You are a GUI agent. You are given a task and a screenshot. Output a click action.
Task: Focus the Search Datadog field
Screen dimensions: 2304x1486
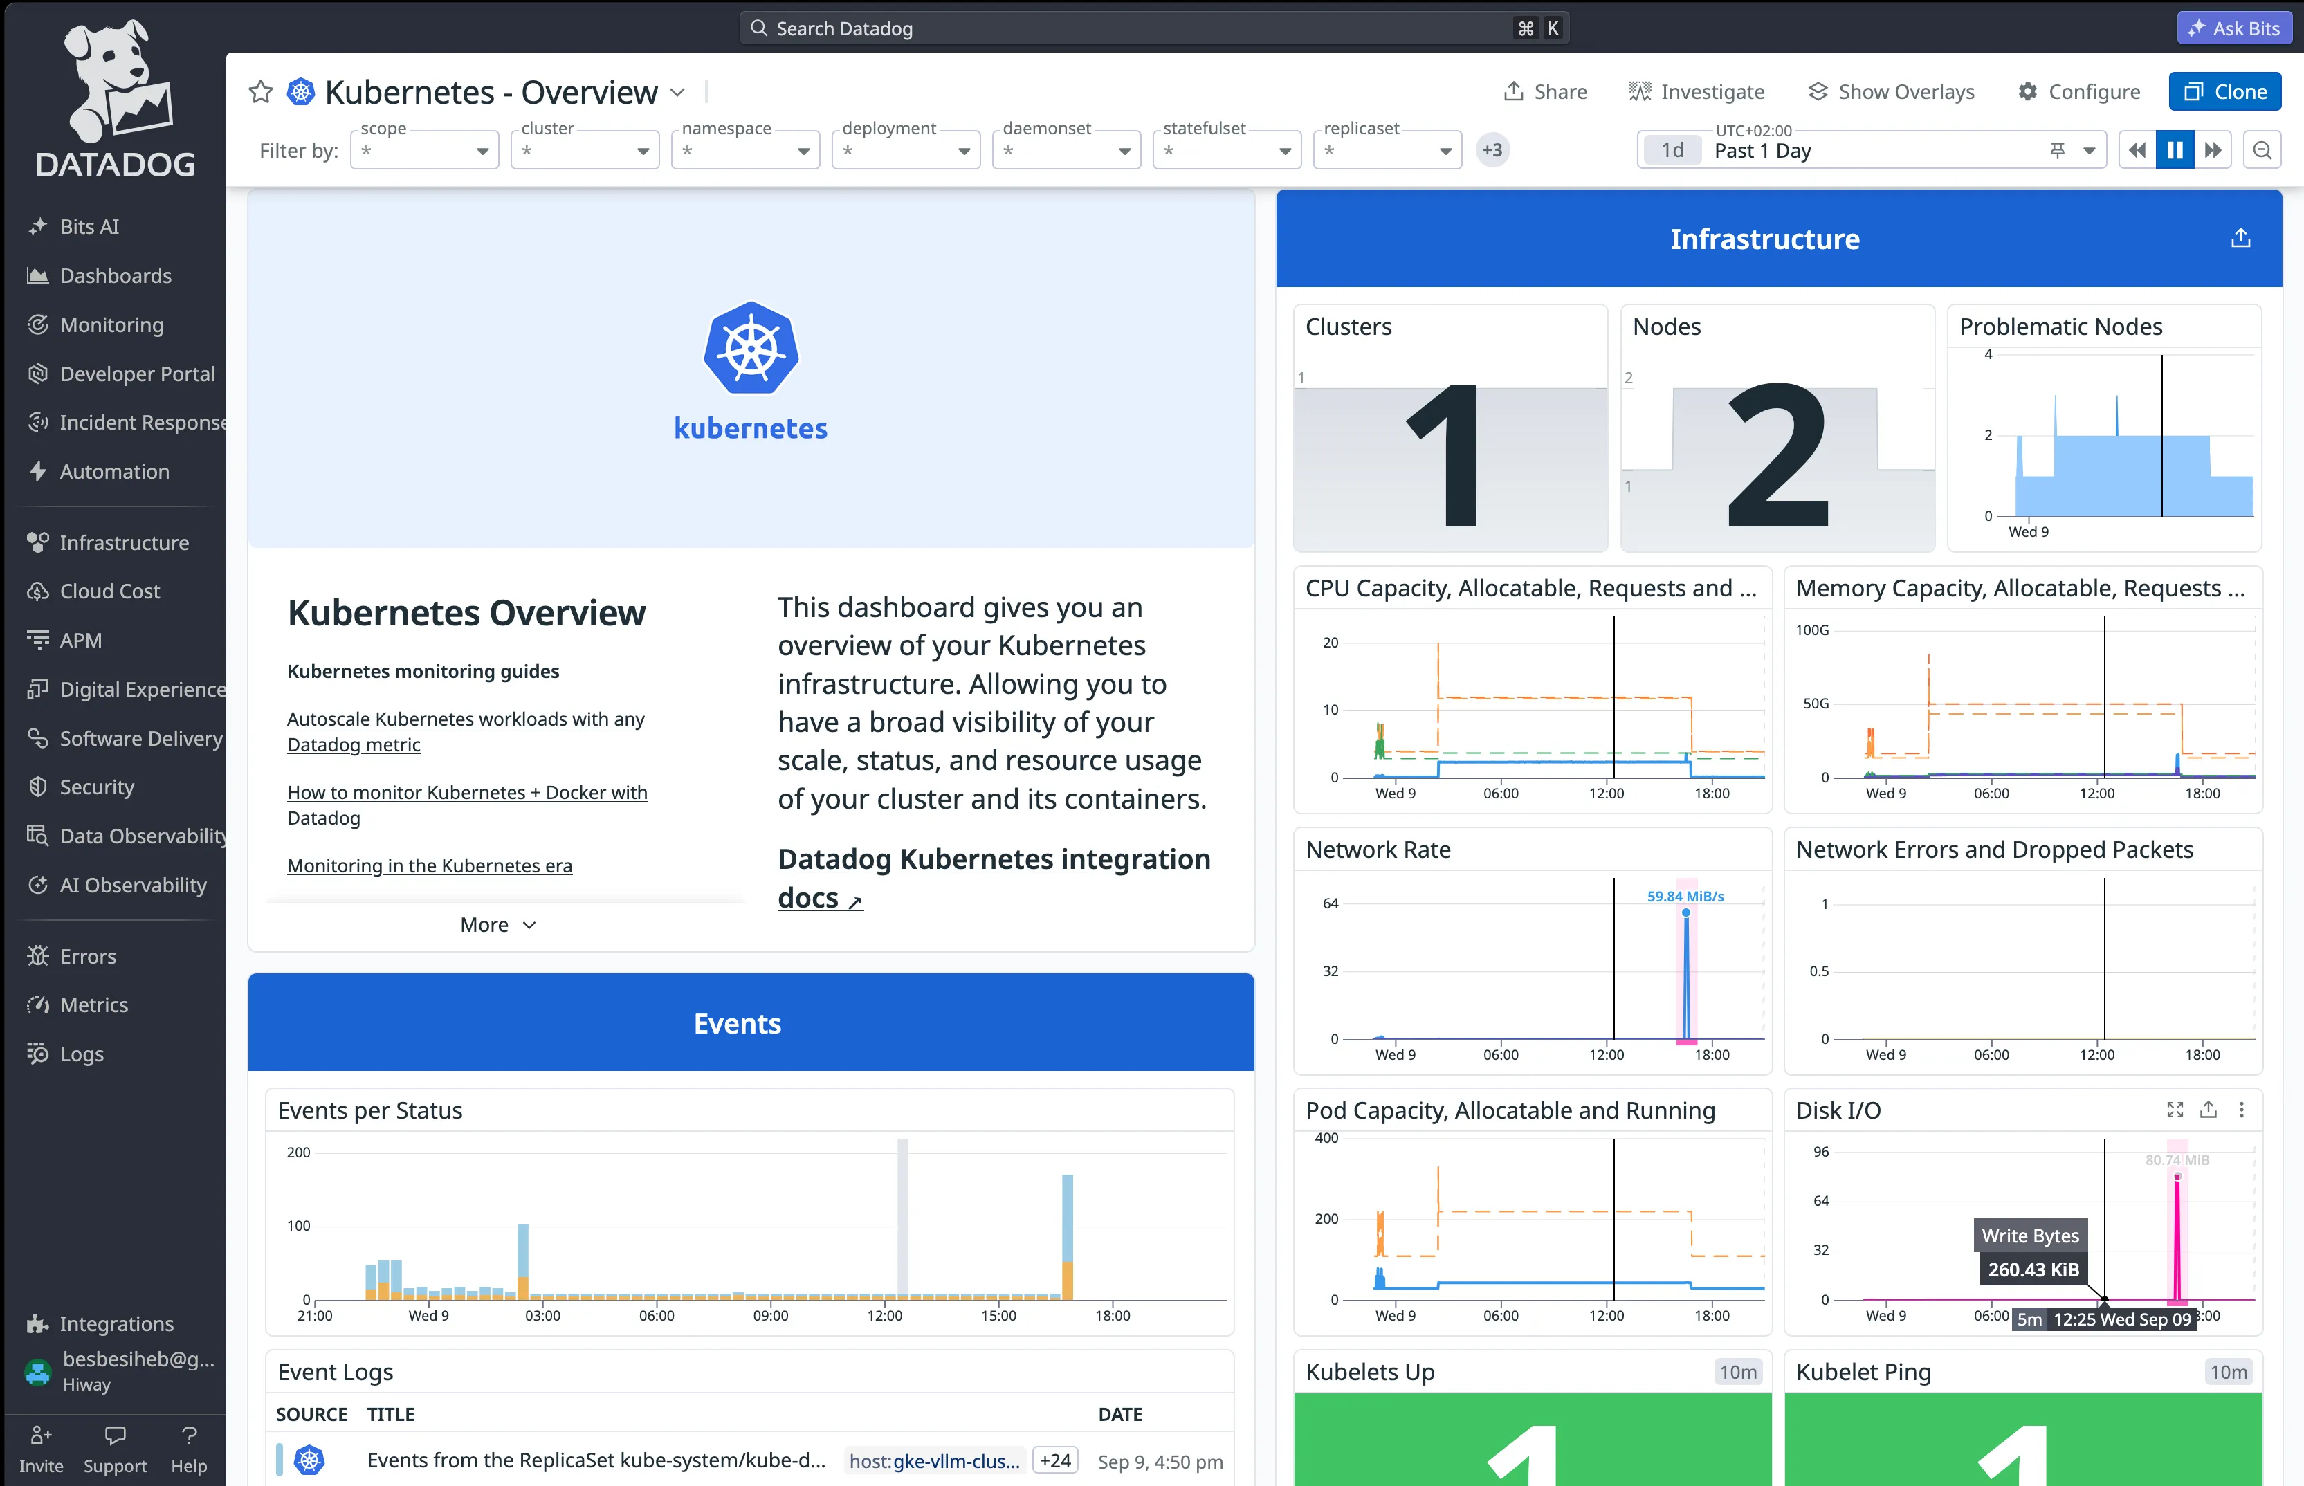click(x=1154, y=28)
